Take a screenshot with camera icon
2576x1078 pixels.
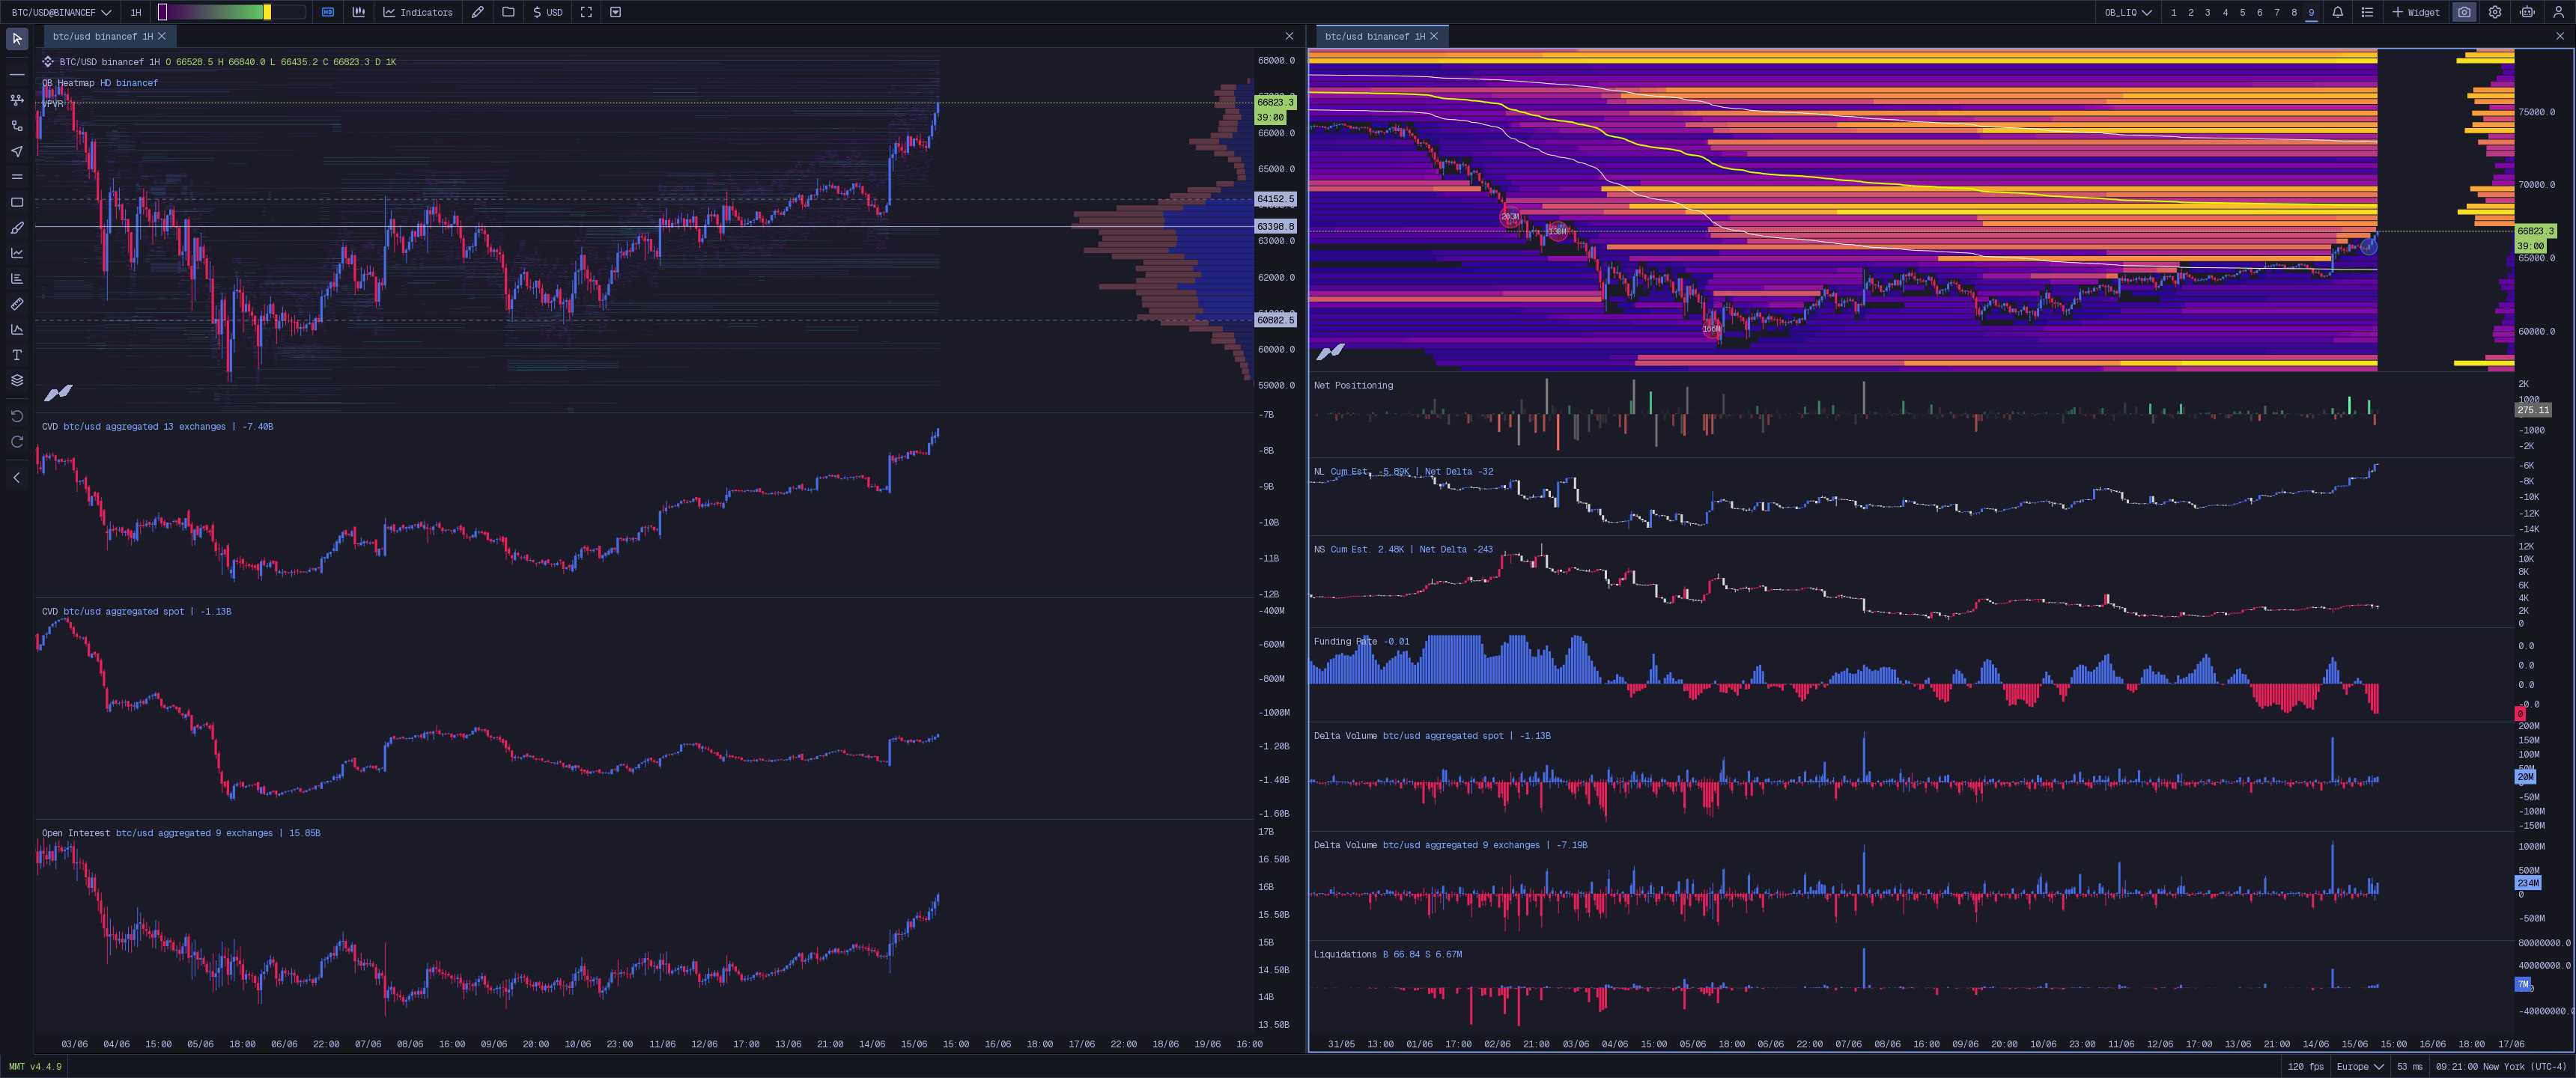2464,12
